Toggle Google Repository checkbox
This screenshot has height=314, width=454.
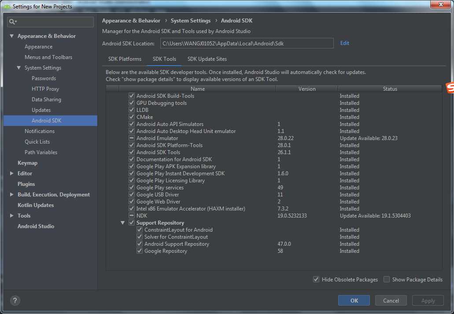(x=140, y=251)
